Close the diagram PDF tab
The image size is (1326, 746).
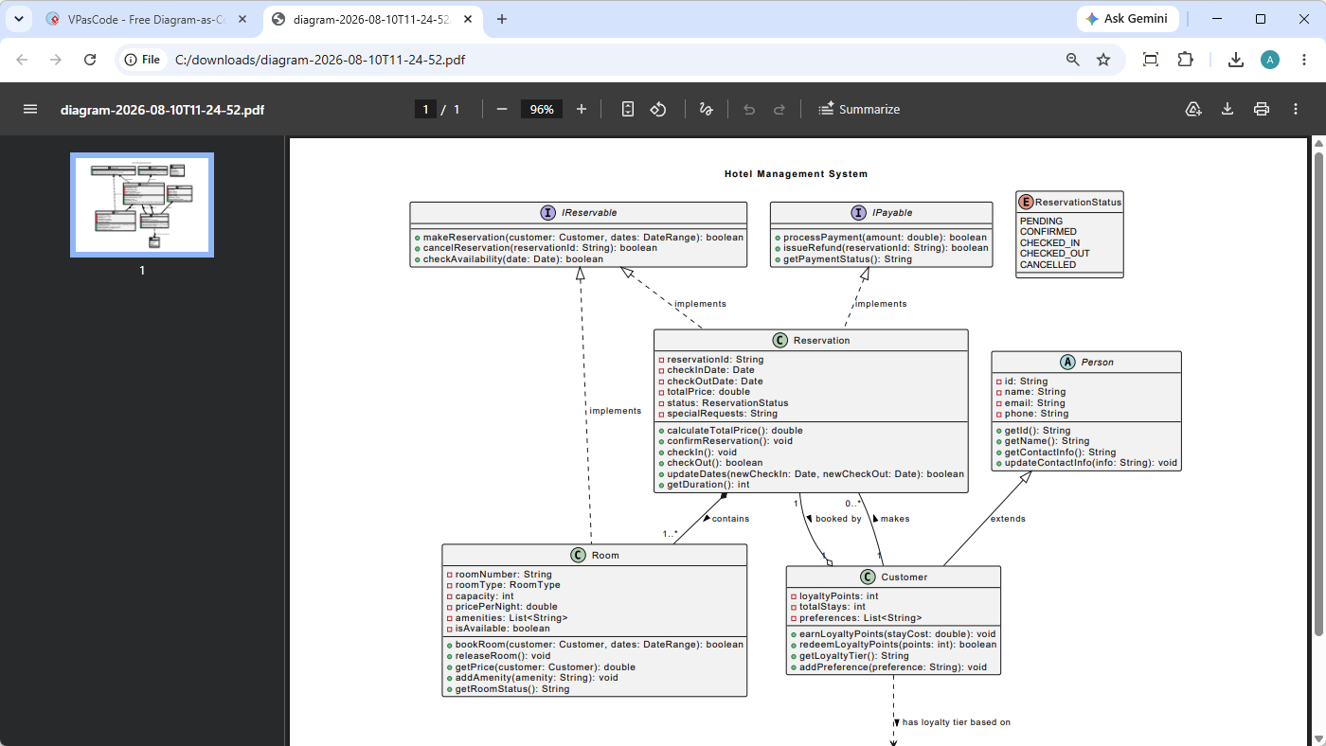pyautogui.click(x=468, y=19)
